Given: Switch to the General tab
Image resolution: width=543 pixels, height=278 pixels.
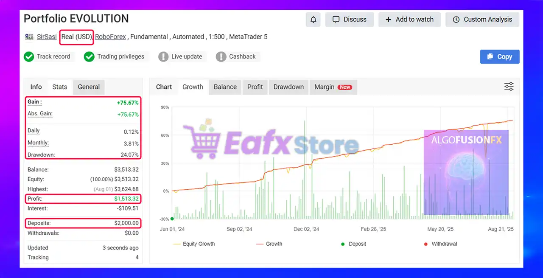Looking at the screenshot, I should tap(89, 87).
